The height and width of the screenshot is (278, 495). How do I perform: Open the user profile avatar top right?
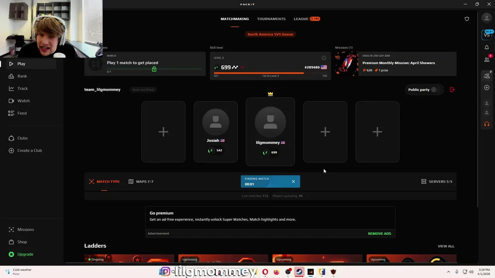pyautogui.click(x=486, y=18)
